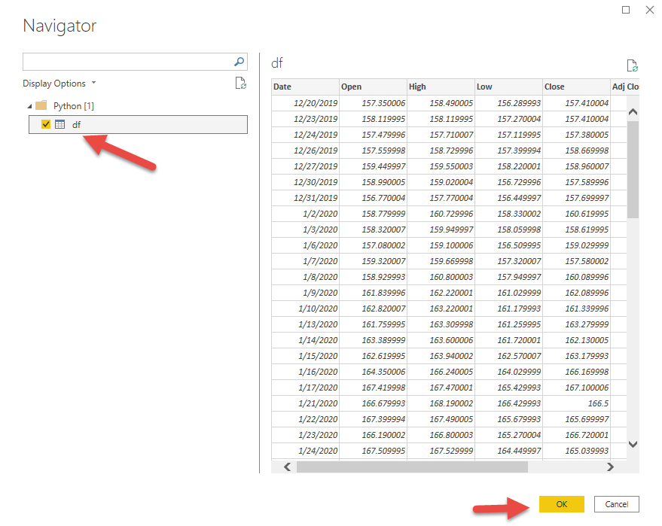Click the df preview title
This screenshot has width=662, height=526.
pyautogui.click(x=277, y=63)
